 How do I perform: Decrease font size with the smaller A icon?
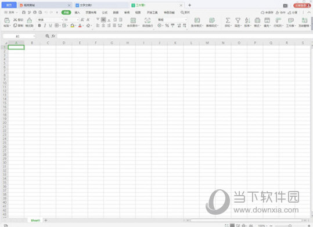(x=88, y=20)
